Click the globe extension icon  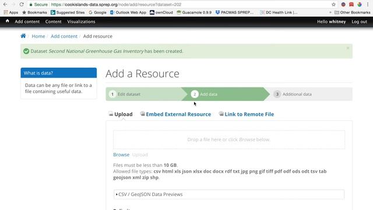point(343,4)
